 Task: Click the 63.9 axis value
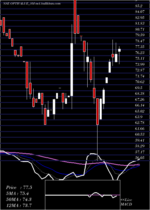139,117
